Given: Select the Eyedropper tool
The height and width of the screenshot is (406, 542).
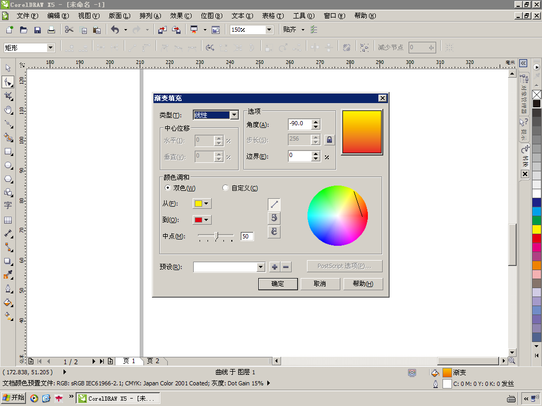Looking at the screenshot, I should pyautogui.click(x=8, y=275).
